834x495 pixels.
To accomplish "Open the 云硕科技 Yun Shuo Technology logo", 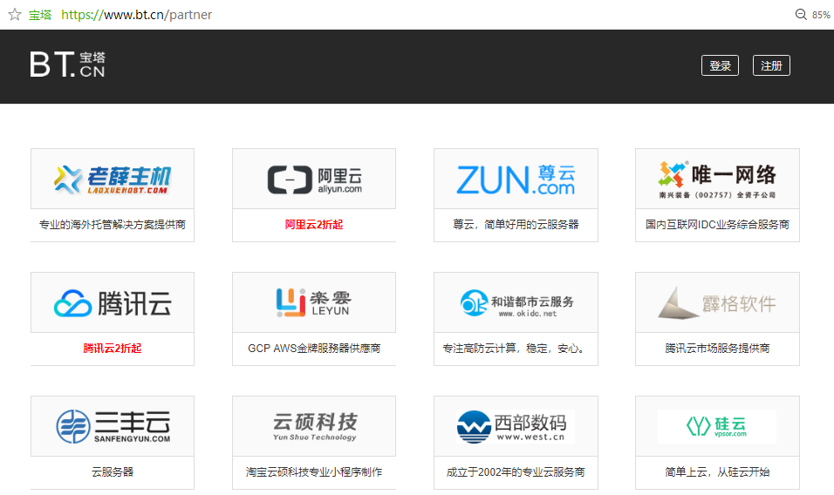I will 314,426.
